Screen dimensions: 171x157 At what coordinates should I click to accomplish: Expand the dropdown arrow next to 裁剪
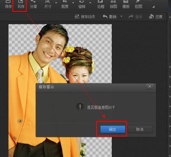(73, 3)
